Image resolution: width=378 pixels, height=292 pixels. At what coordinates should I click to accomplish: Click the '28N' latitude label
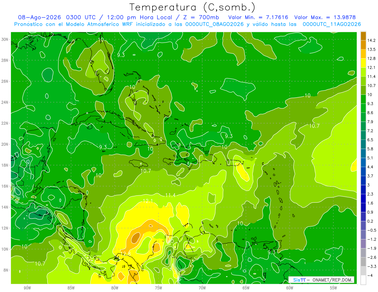click(5, 60)
